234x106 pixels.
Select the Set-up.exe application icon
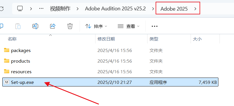(x=7, y=82)
